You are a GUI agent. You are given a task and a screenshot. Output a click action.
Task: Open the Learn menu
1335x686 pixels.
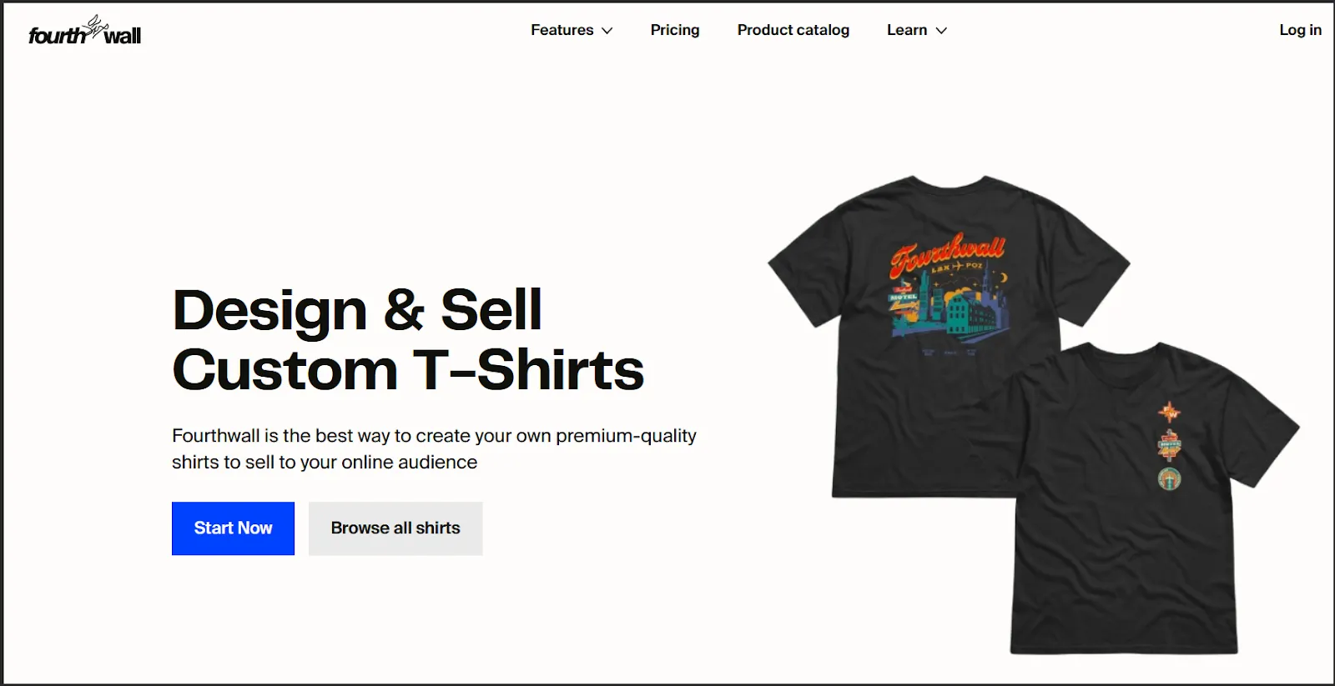tap(906, 30)
